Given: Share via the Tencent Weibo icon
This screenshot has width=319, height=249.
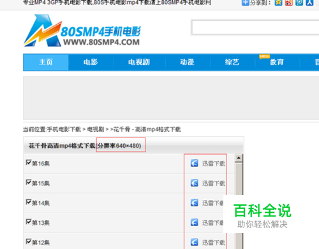Looking at the screenshot, I should pyautogui.click(x=299, y=3).
